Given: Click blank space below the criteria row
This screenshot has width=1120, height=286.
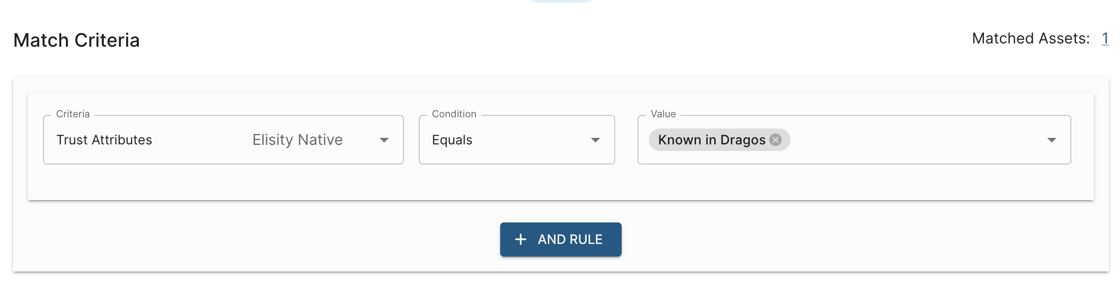Looking at the screenshot, I should coord(561,183).
